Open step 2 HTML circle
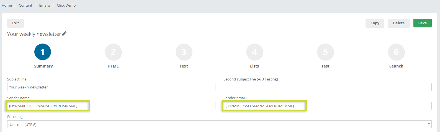Image resolution: width=440 pixels, height=132 pixels. (x=113, y=52)
